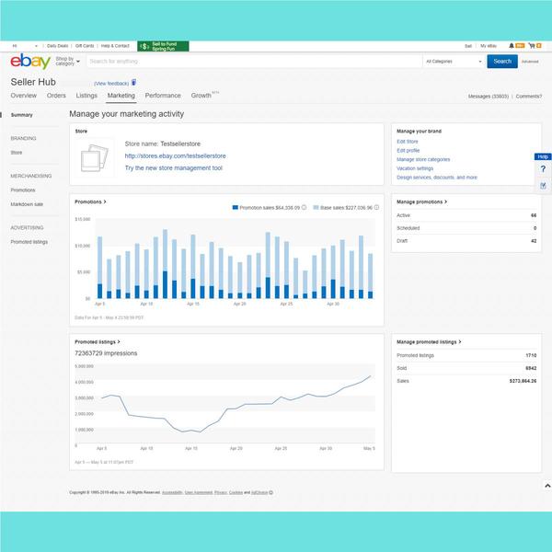
Task: Switch to the Growth tab
Action: 201,96
